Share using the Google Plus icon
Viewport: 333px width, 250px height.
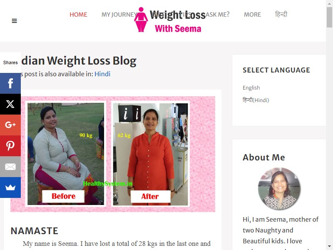pos(10,125)
